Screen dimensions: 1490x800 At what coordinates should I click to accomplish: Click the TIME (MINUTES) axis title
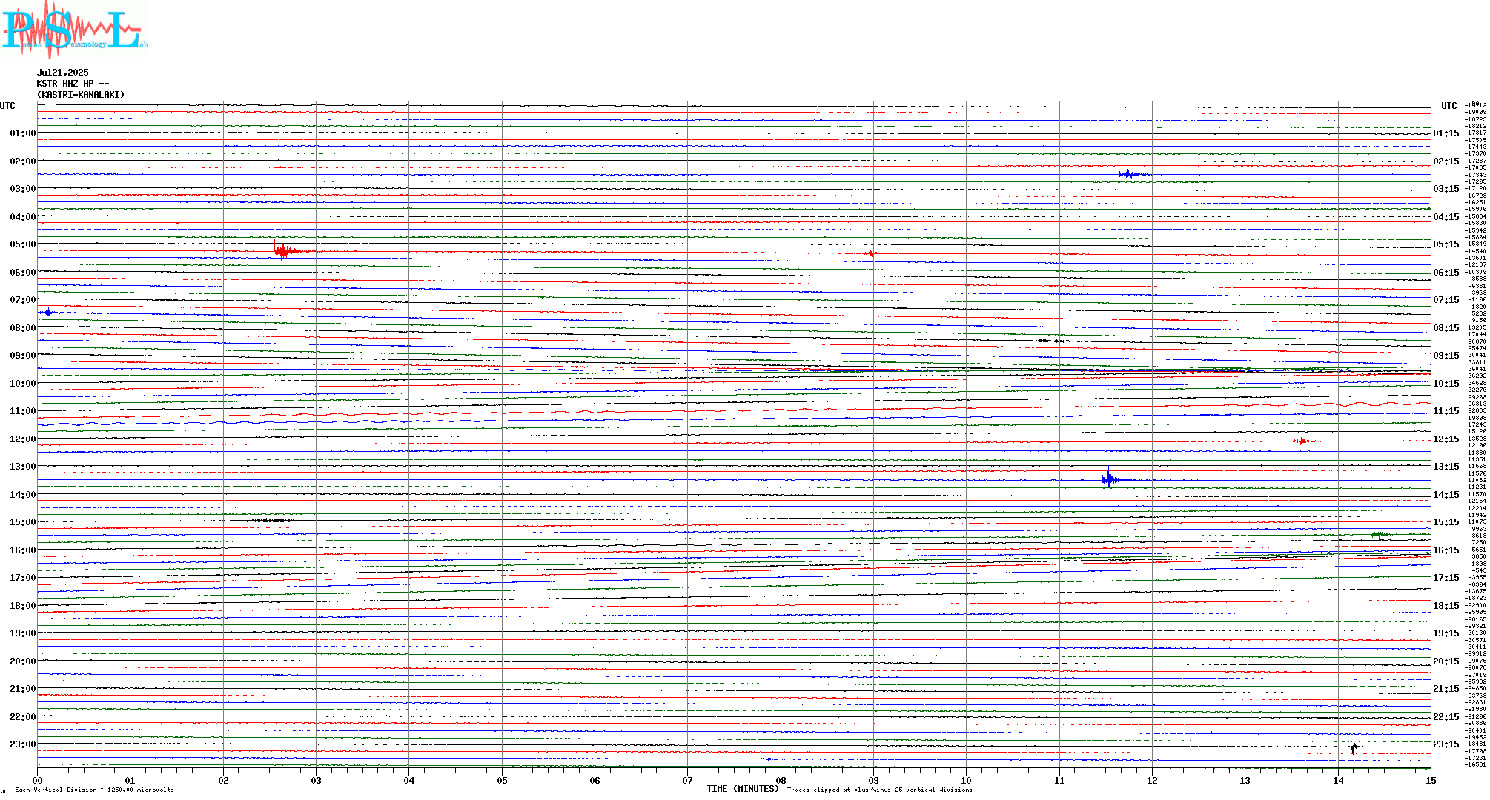[x=743, y=789]
